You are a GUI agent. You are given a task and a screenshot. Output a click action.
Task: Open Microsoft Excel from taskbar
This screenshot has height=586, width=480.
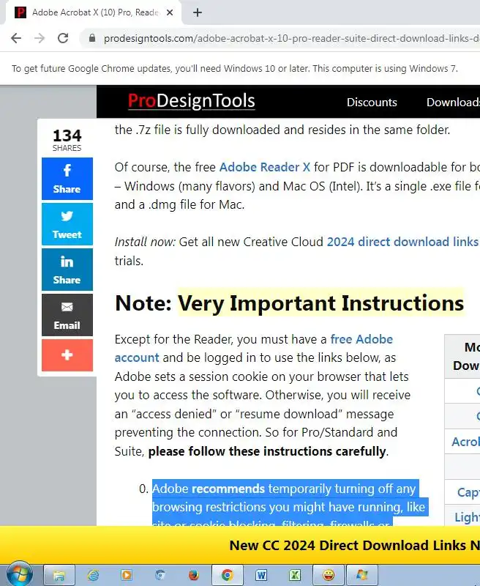(x=295, y=575)
